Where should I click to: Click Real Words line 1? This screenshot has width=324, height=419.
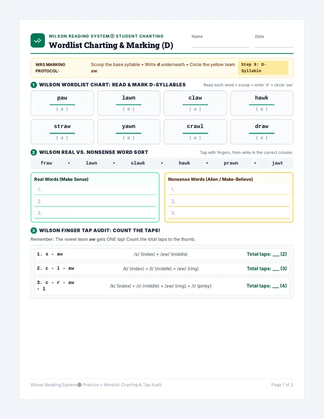[x=95, y=190]
